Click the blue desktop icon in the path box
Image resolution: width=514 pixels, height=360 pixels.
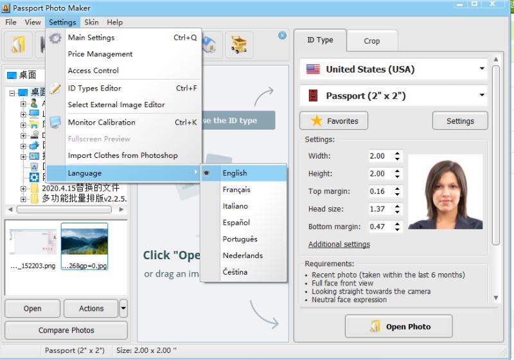click(x=12, y=75)
